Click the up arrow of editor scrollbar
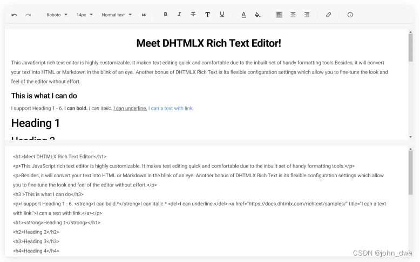Viewport: 420px width, 262px height. pyautogui.click(x=411, y=32)
